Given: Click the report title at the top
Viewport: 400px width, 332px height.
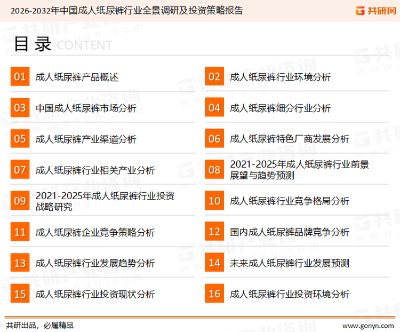Looking at the screenshot, I should tap(126, 10).
